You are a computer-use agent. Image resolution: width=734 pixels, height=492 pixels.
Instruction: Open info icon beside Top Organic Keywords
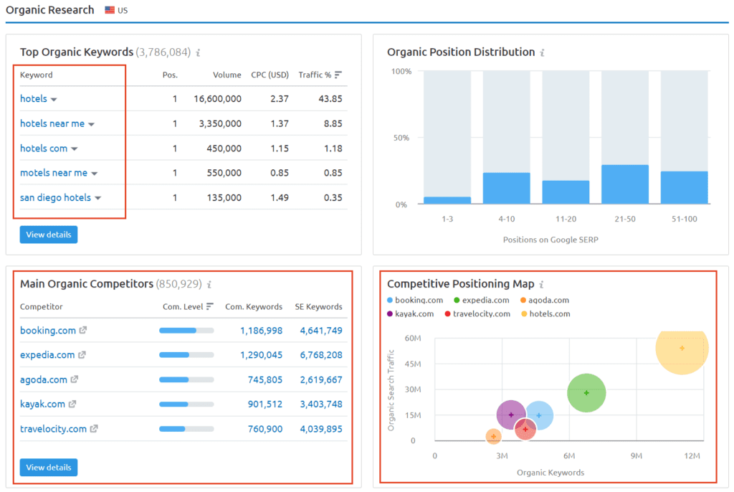pos(198,52)
